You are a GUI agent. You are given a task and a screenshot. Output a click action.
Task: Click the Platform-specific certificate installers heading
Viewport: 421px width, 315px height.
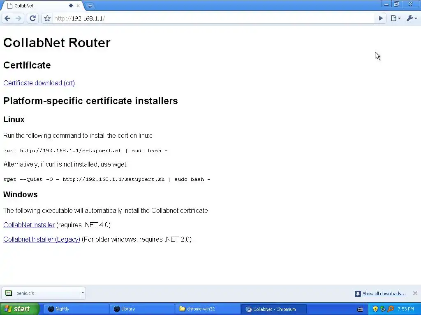[x=90, y=101]
